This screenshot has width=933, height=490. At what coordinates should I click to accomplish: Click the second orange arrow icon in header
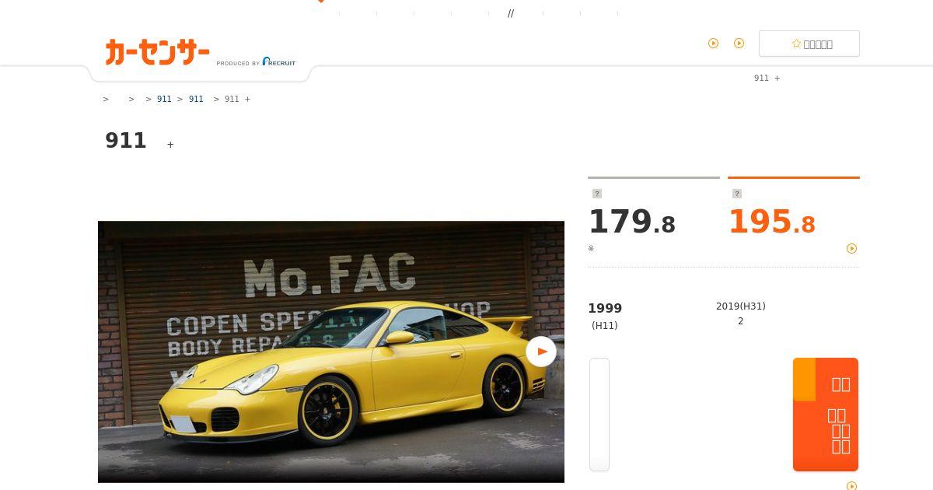point(739,44)
